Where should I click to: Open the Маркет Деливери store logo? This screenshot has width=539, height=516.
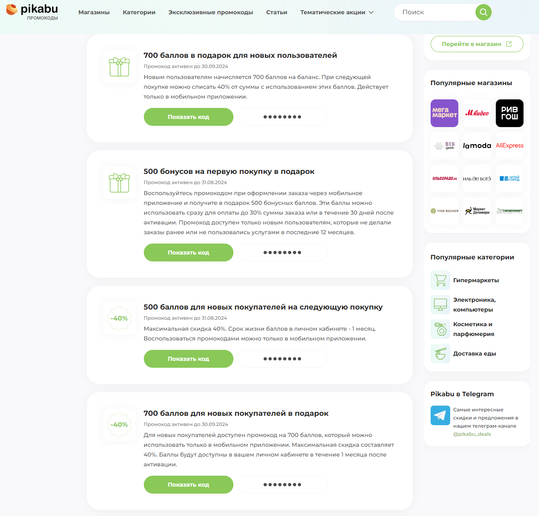(x=477, y=211)
